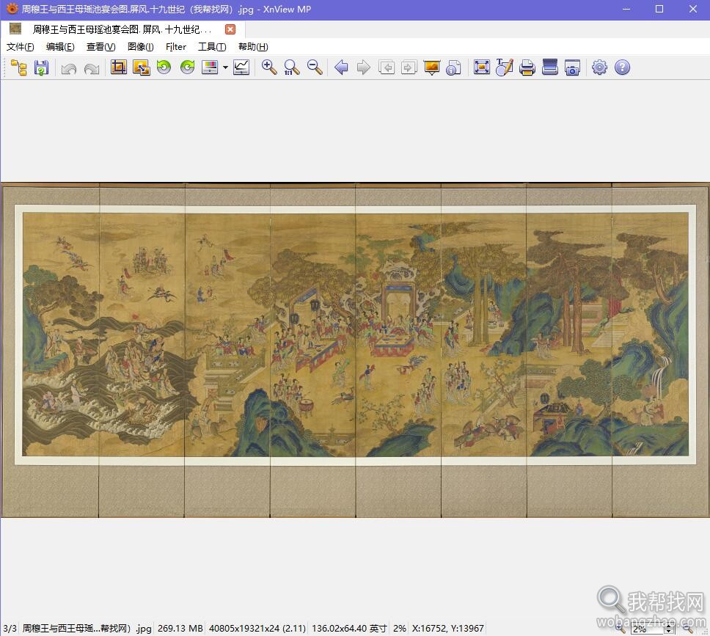Click the 136.02x64.40 英寸 status entry
Image resolution: width=710 pixels, height=636 pixels.
click(349, 629)
